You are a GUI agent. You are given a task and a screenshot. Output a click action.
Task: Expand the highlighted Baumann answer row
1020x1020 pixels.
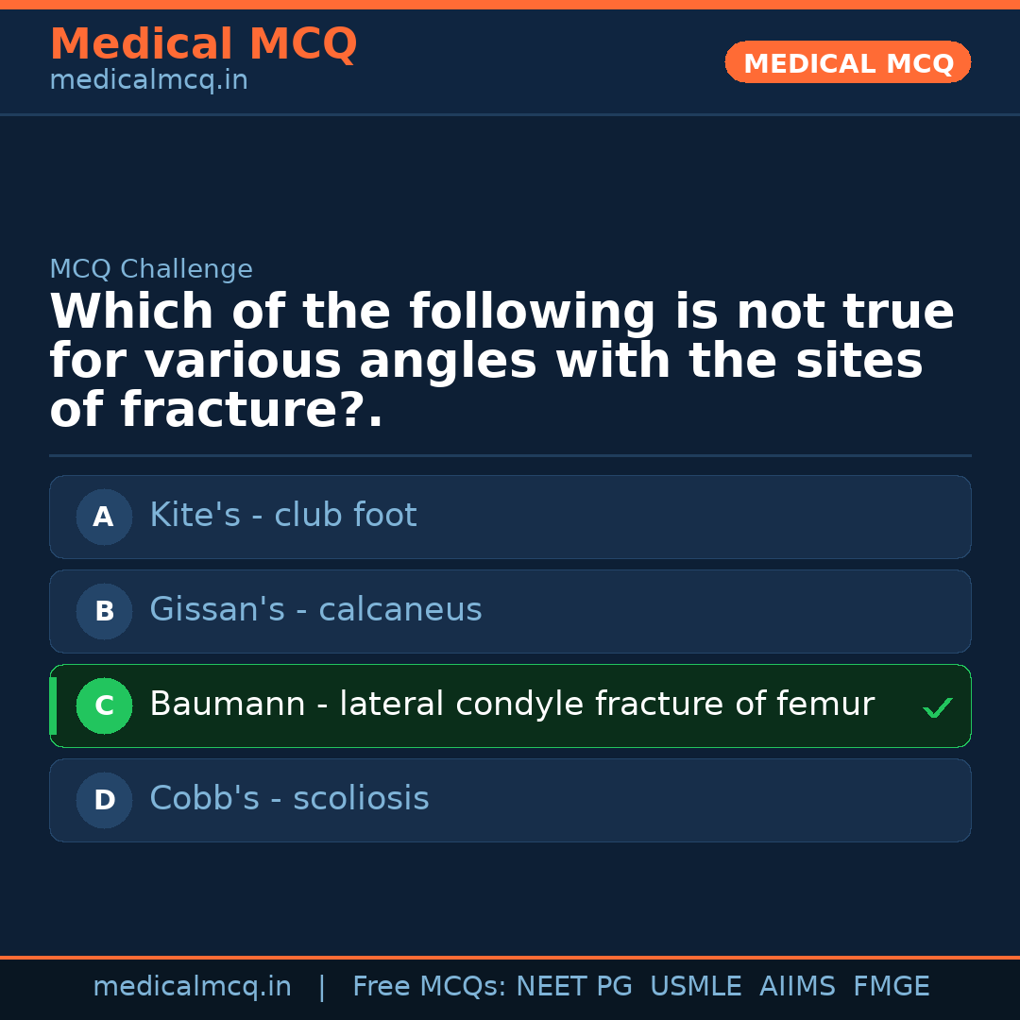(510, 705)
